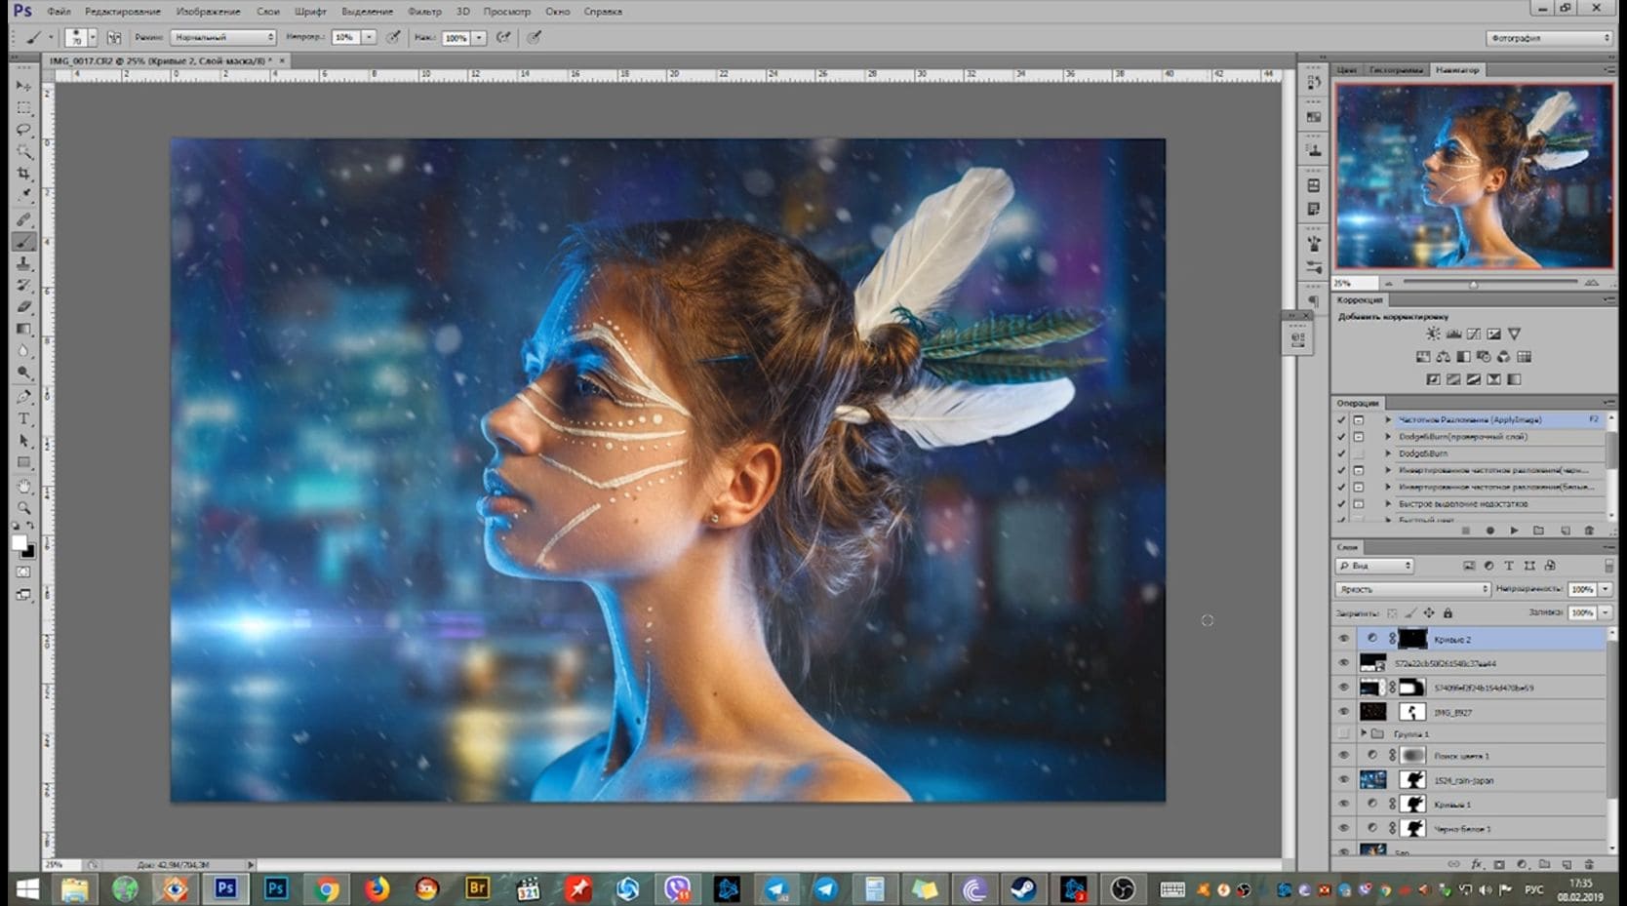Click the layer fill Заливка percentage field
The height and width of the screenshot is (906, 1627).
(1581, 613)
